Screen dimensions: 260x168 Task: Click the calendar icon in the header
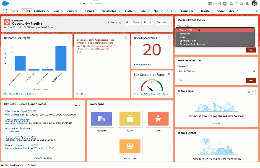210,4
